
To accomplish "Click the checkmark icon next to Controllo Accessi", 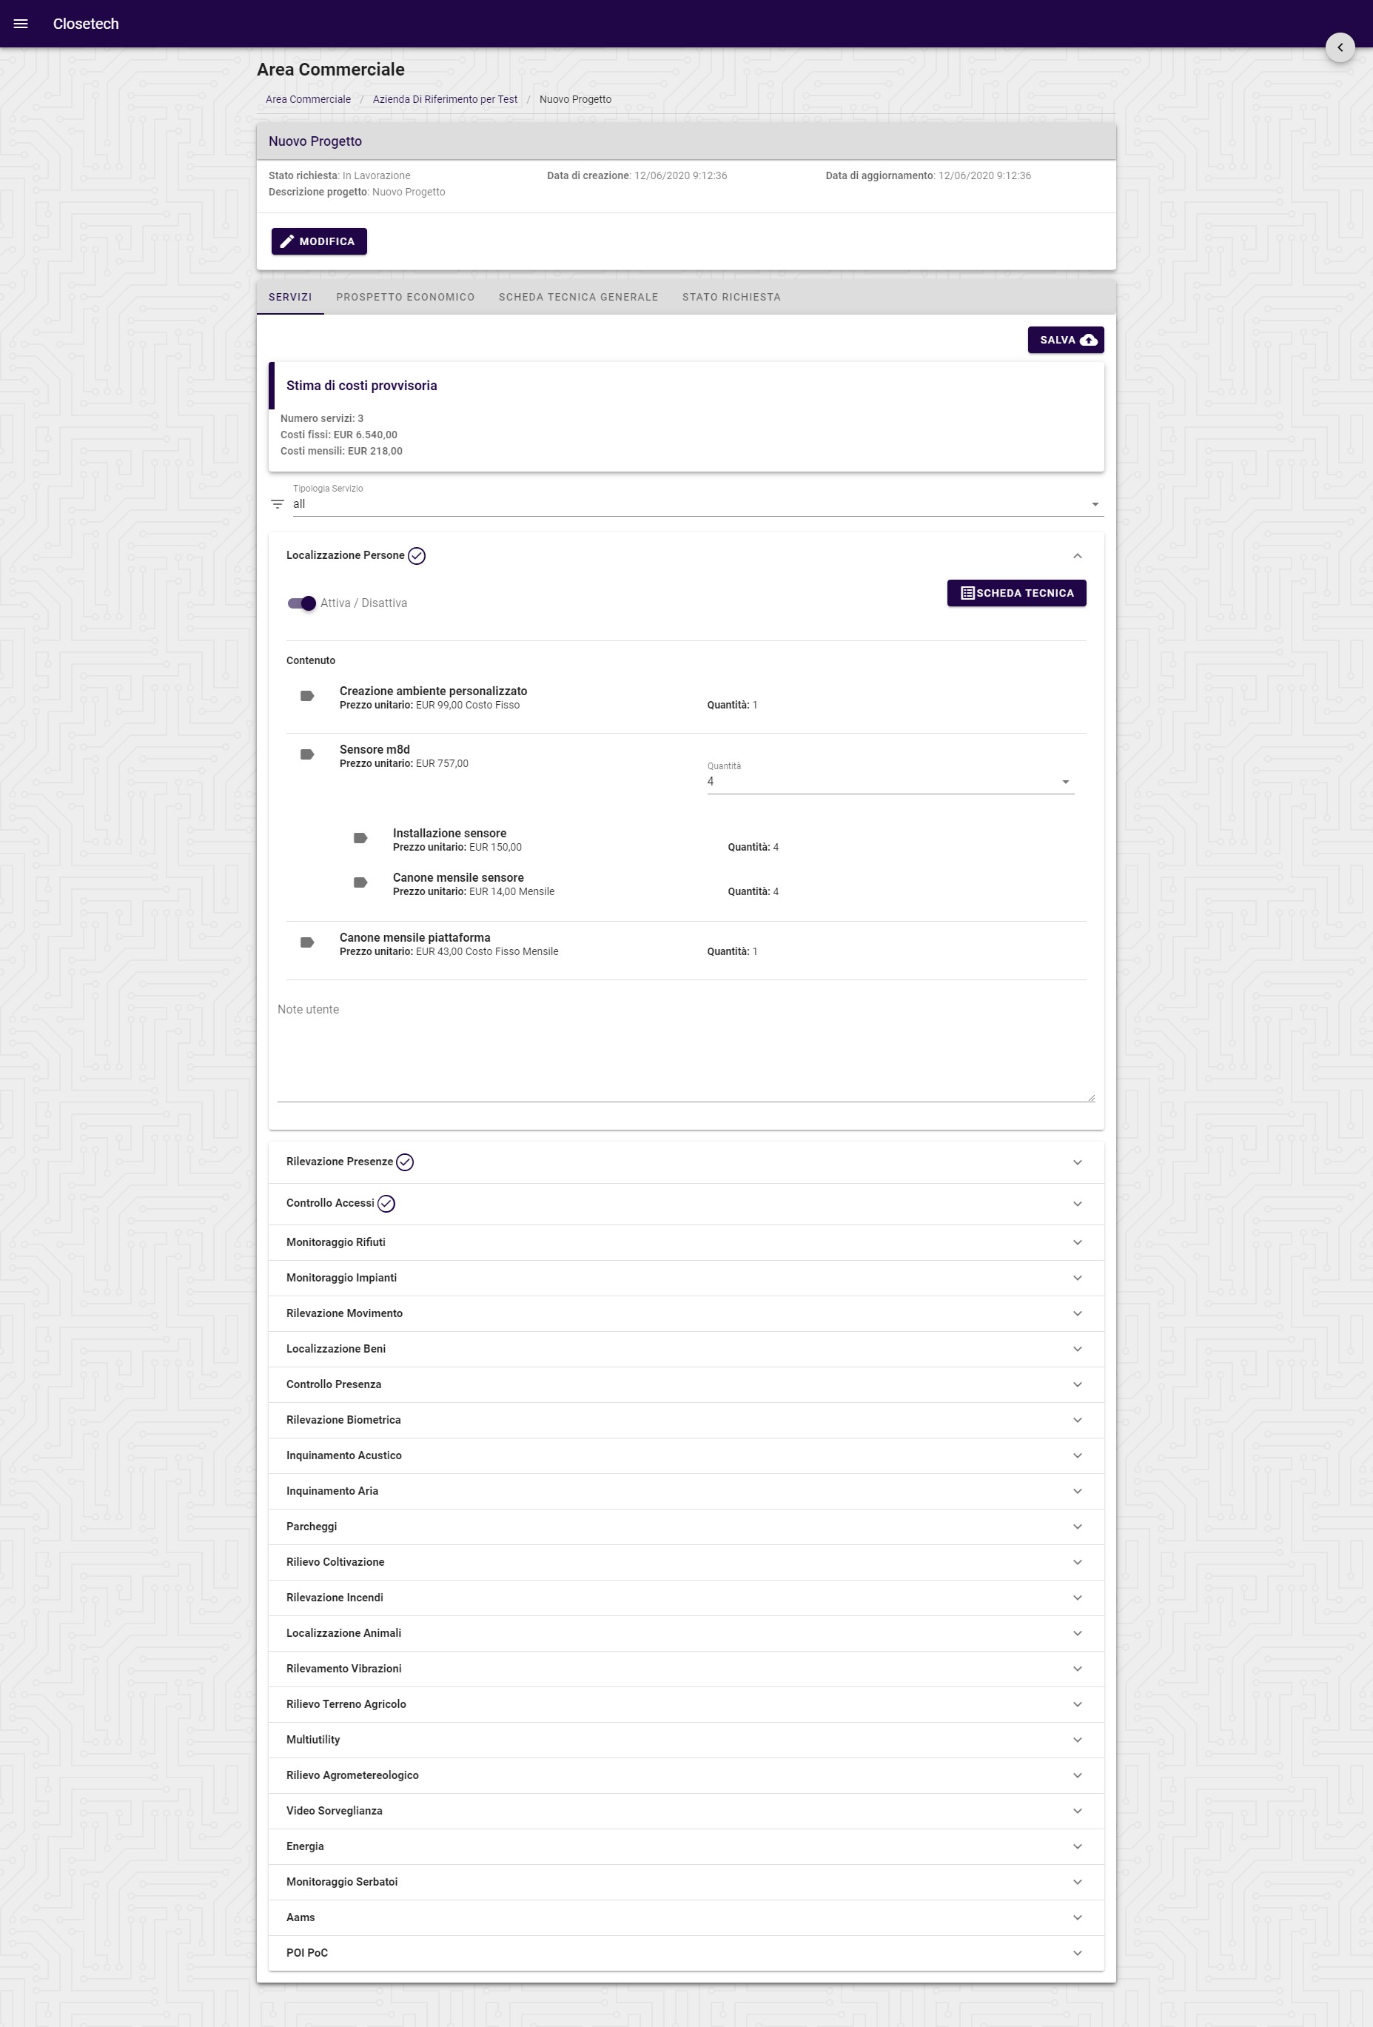I will click(x=386, y=1204).
